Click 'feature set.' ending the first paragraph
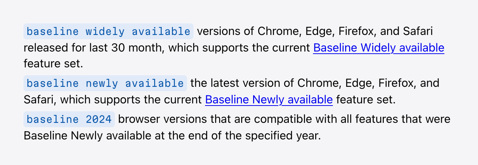This screenshot has height=165, width=478. [53, 64]
